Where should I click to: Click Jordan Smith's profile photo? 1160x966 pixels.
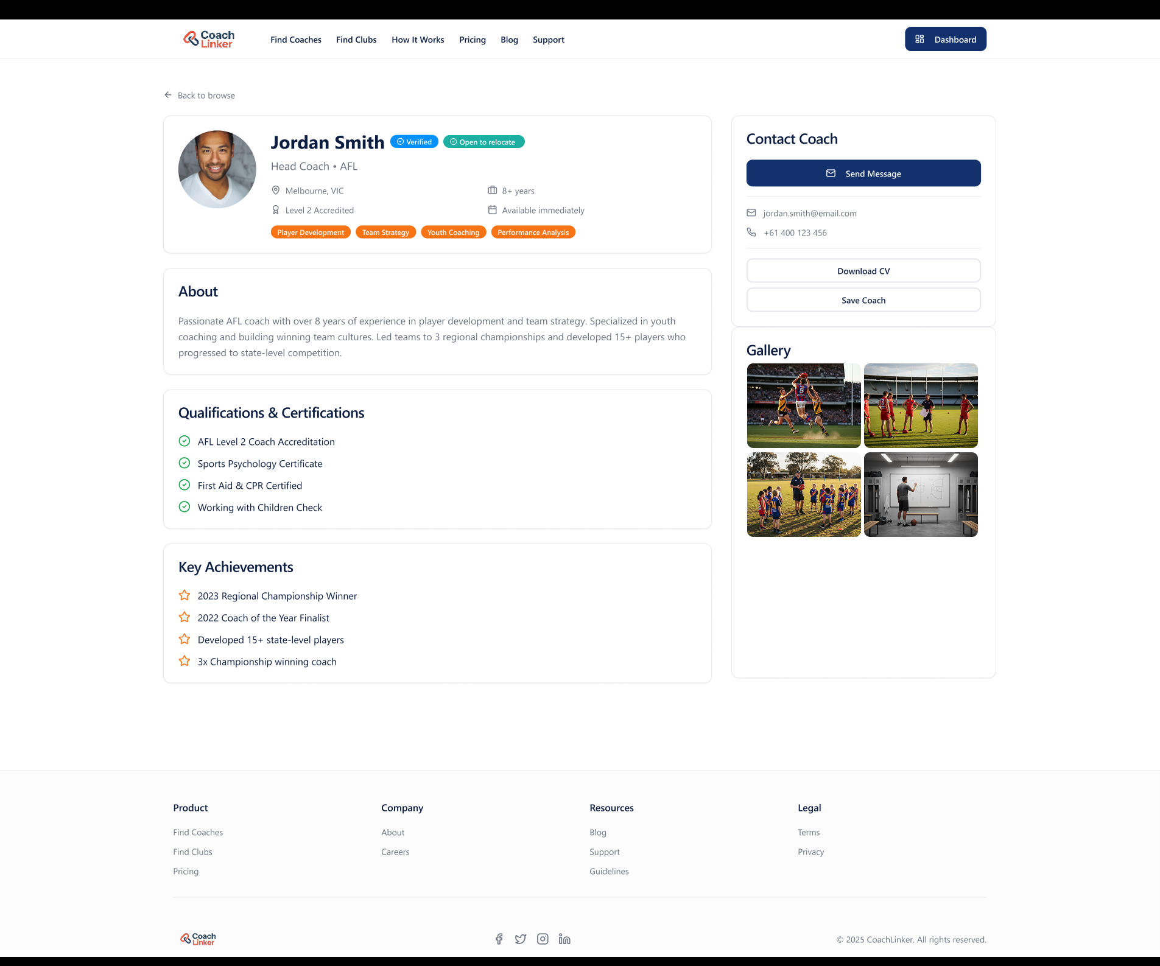click(217, 169)
